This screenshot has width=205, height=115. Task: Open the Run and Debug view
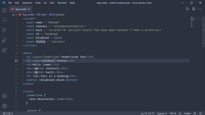(x=4, y=40)
